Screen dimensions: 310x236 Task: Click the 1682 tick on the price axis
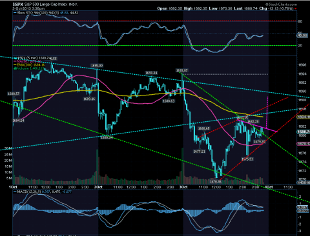pos(302,126)
